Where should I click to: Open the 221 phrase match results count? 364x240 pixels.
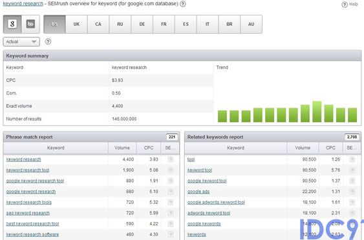pos(172,137)
